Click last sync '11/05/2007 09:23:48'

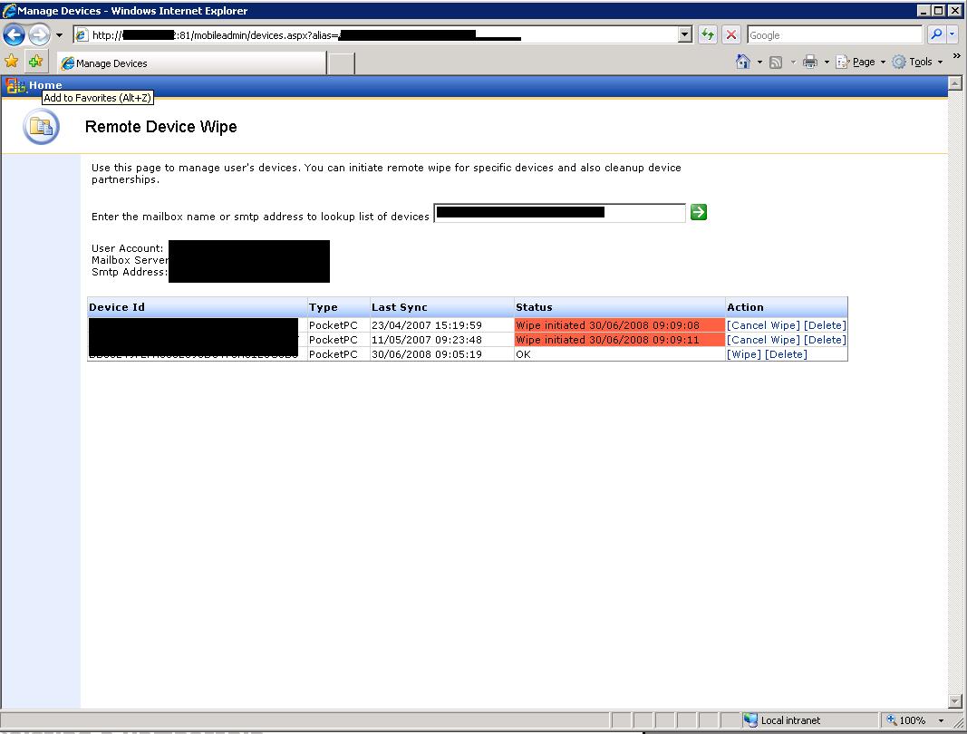pos(426,340)
